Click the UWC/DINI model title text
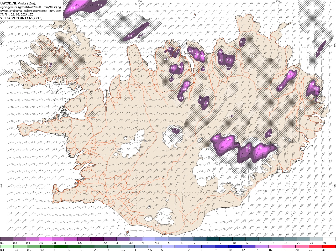336x252 pixels. tap(8, 3)
